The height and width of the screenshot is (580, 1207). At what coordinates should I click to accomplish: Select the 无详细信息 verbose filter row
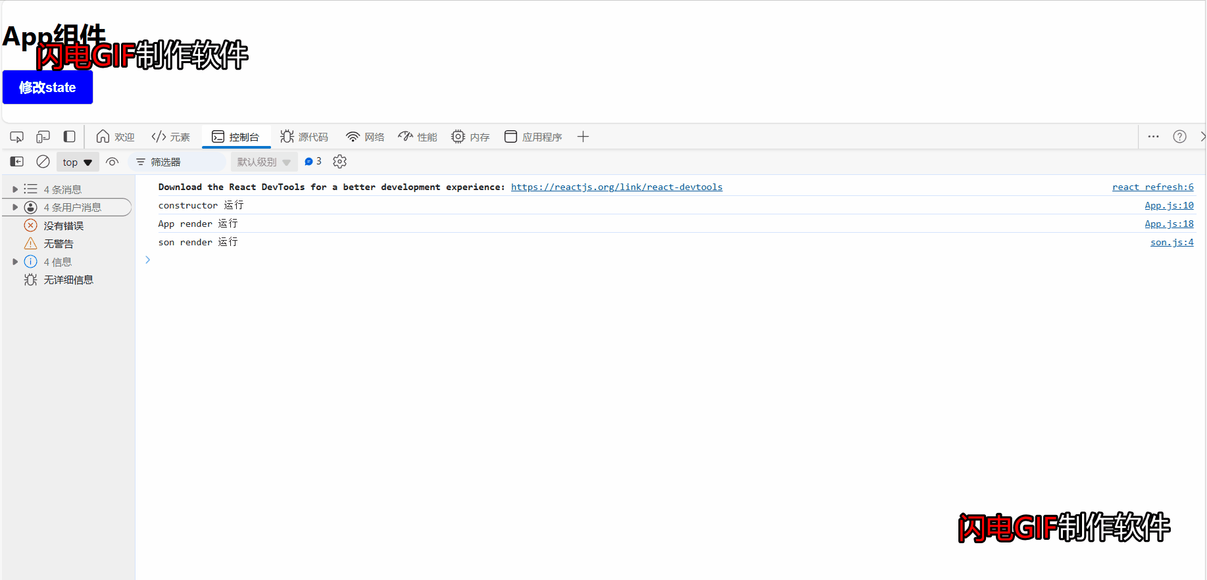(x=69, y=280)
